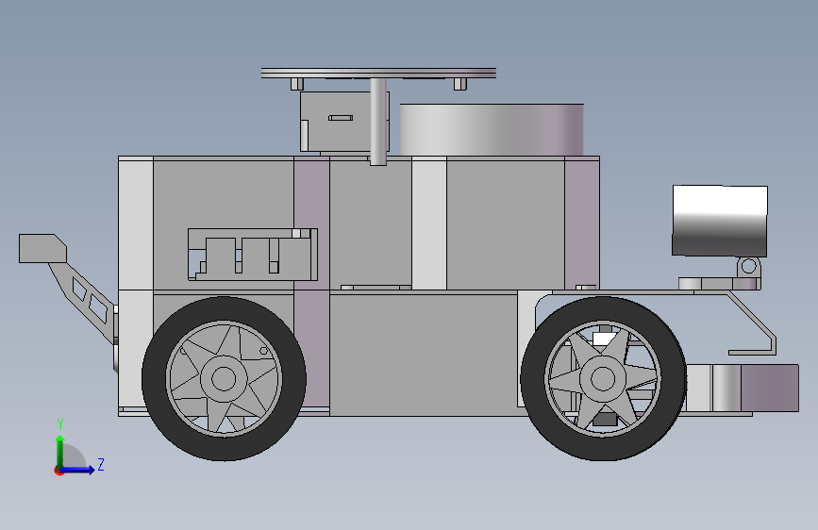Select the block at the tip of the left arm
The image size is (818, 530).
42,248
